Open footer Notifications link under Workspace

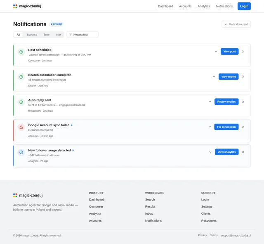(153, 221)
